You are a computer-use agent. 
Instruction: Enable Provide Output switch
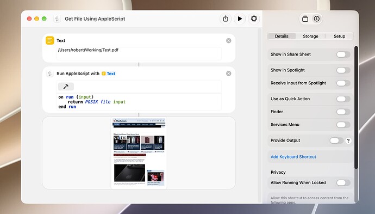[x=336, y=140]
